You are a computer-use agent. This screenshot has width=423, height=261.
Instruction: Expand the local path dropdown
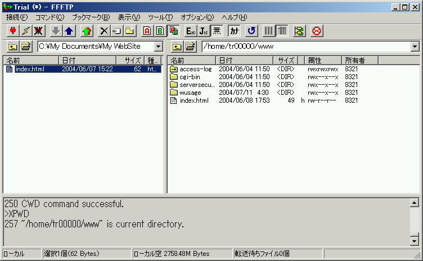pyautogui.click(x=158, y=47)
